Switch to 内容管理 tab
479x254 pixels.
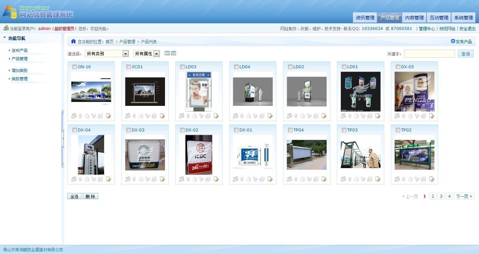[x=414, y=18]
